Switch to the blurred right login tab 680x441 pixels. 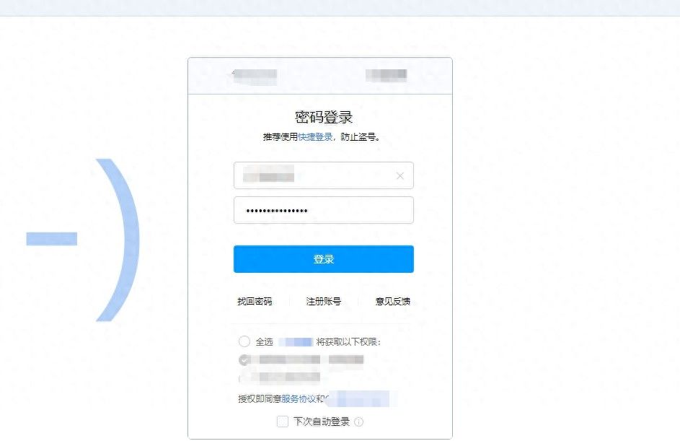386,75
